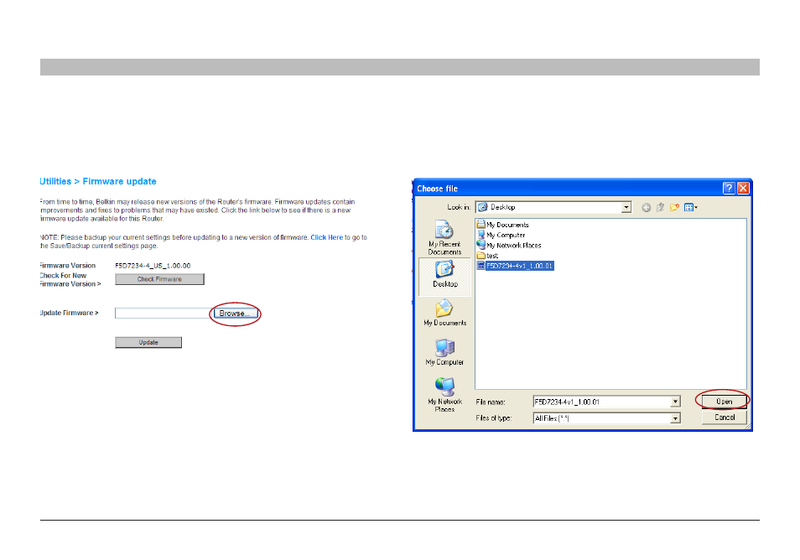The width and height of the screenshot is (800, 560).
Task: Expand the Files of type dropdown
Action: coord(675,418)
